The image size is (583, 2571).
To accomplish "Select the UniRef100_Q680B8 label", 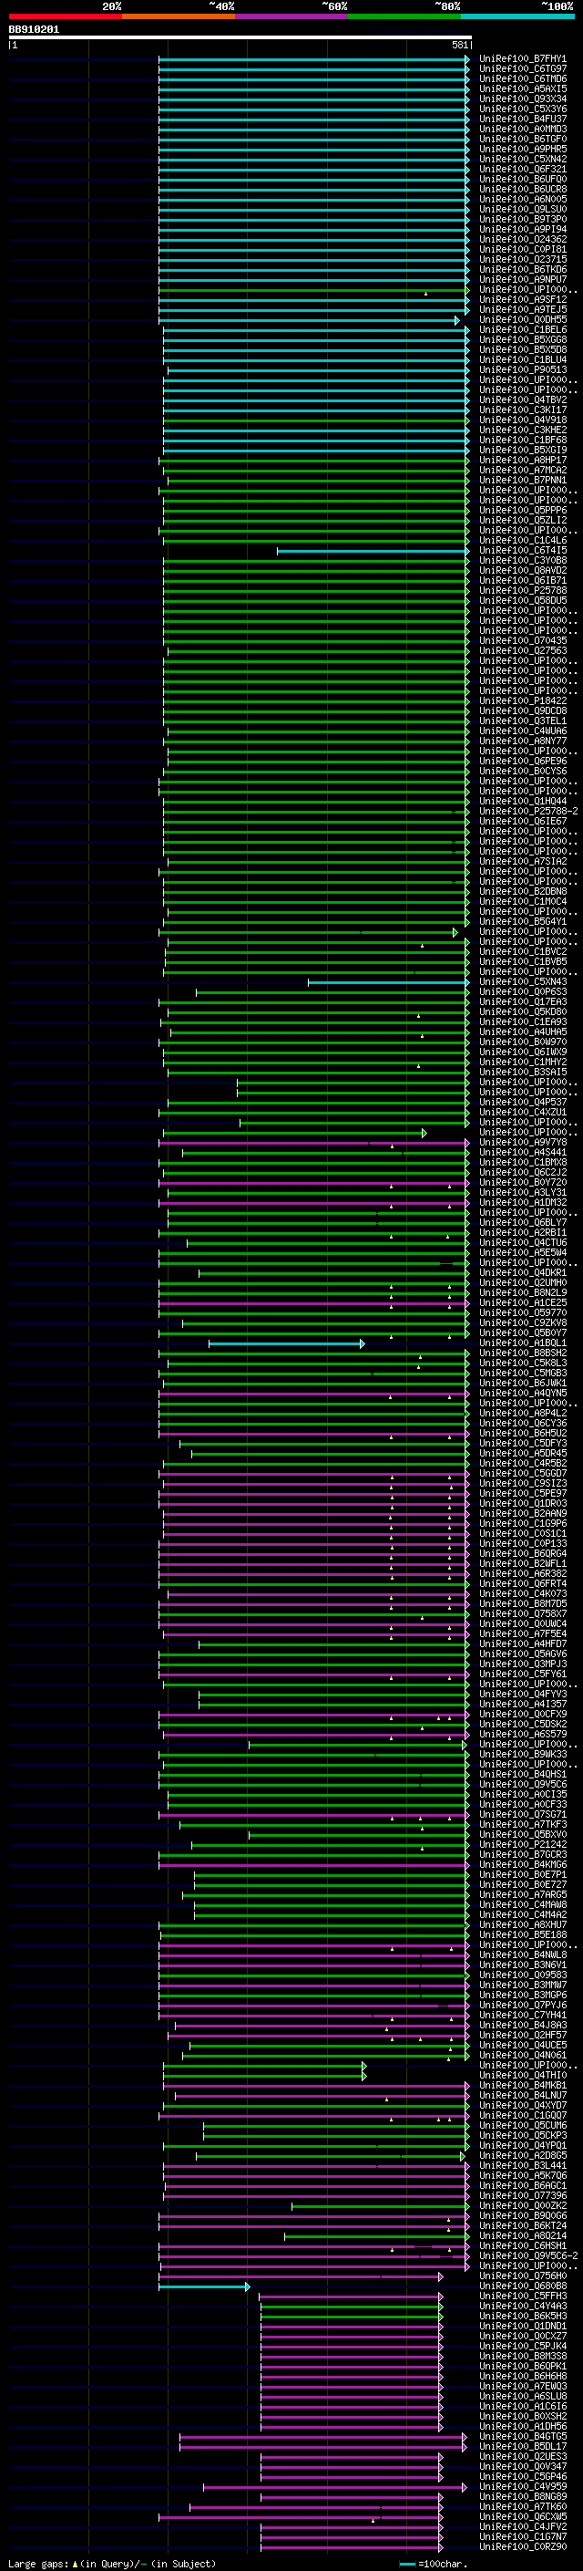I will pos(522,2286).
